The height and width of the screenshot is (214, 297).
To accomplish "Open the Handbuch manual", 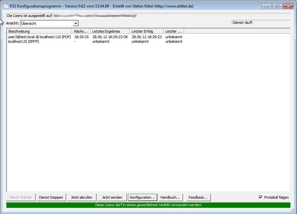I will 170,197.
